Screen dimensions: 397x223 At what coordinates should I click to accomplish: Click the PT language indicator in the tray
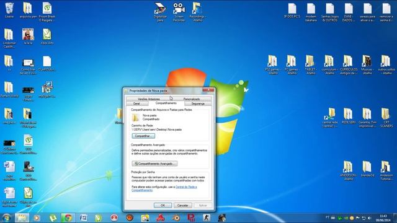tap(327, 217)
